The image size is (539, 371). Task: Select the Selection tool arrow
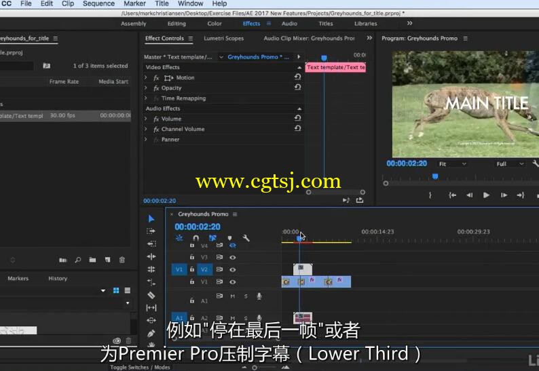click(x=151, y=218)
